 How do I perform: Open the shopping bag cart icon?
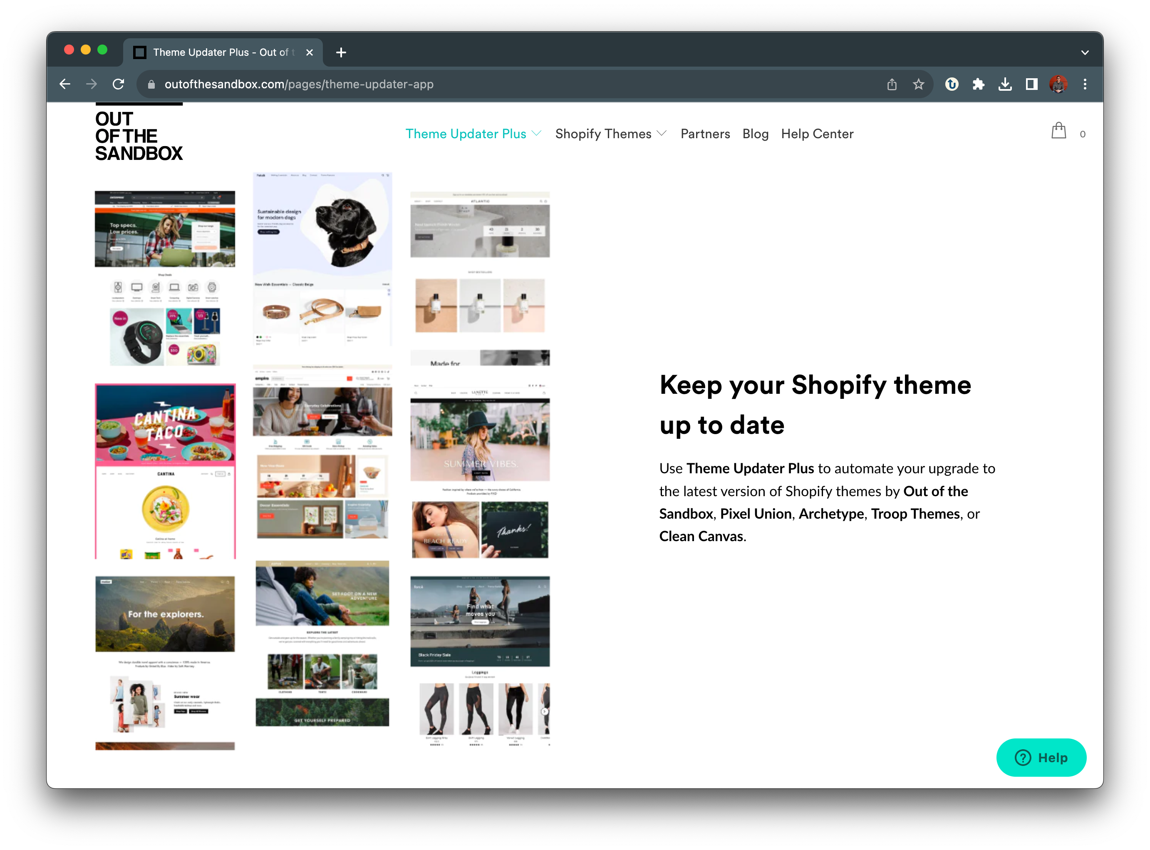click(x=1058, y=131)
